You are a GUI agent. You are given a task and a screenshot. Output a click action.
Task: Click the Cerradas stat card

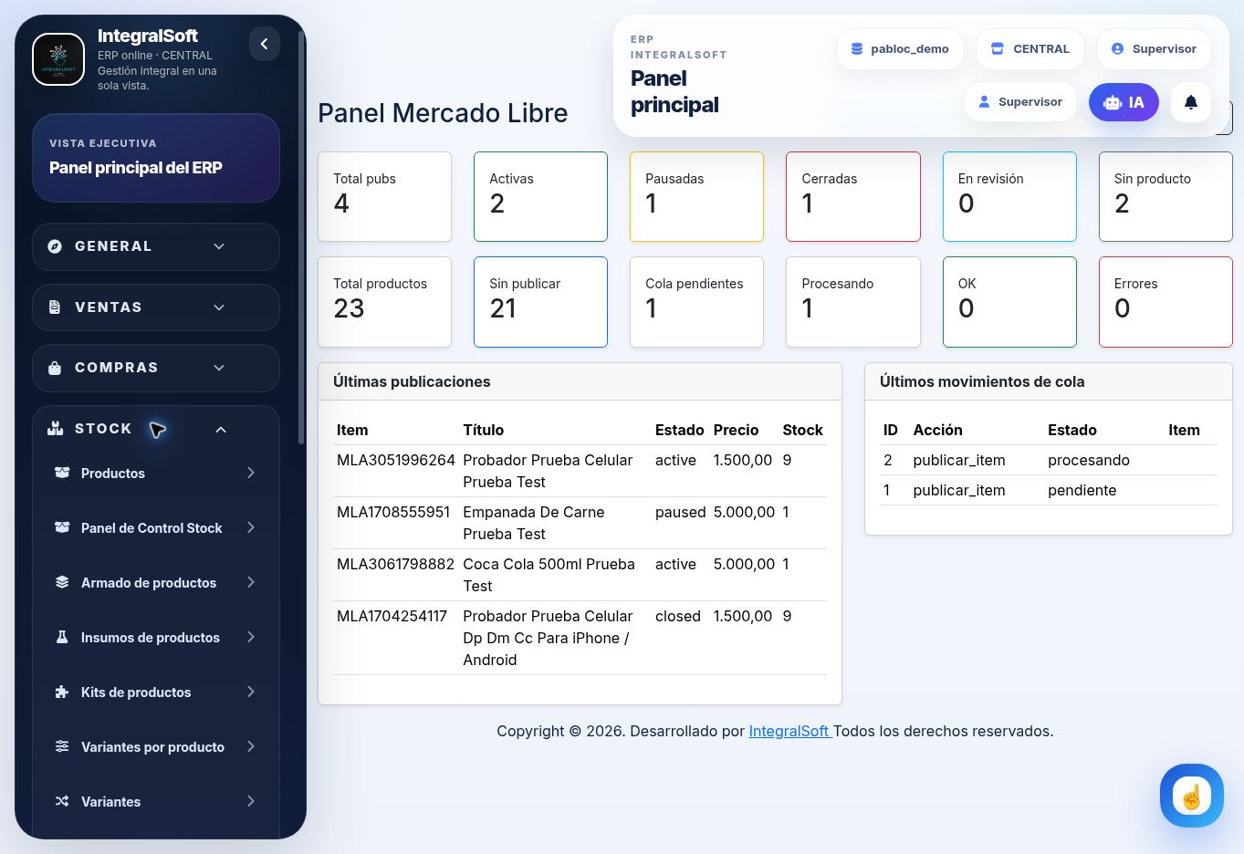(x=853, y=197)
